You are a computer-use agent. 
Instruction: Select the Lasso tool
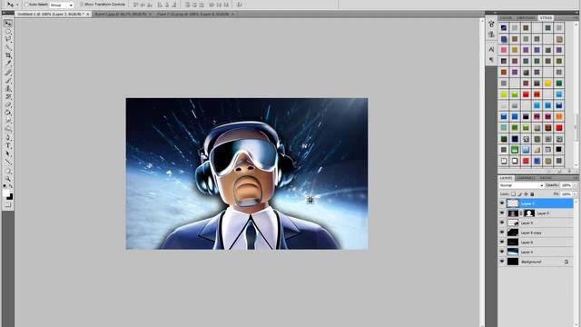(x=8, y=39)
